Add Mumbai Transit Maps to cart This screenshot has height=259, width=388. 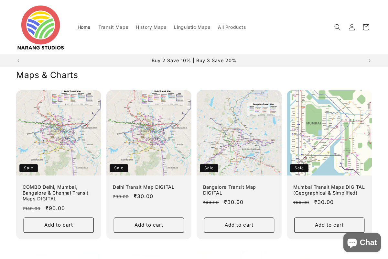329,225
